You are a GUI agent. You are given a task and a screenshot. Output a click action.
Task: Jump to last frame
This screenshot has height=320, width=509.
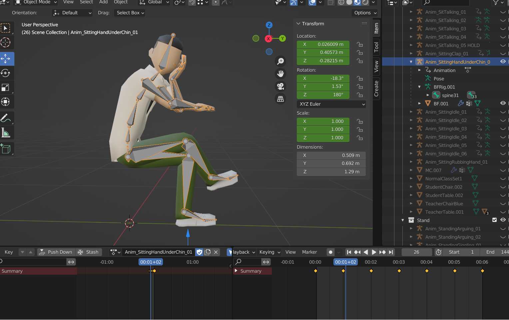point(391,252)
